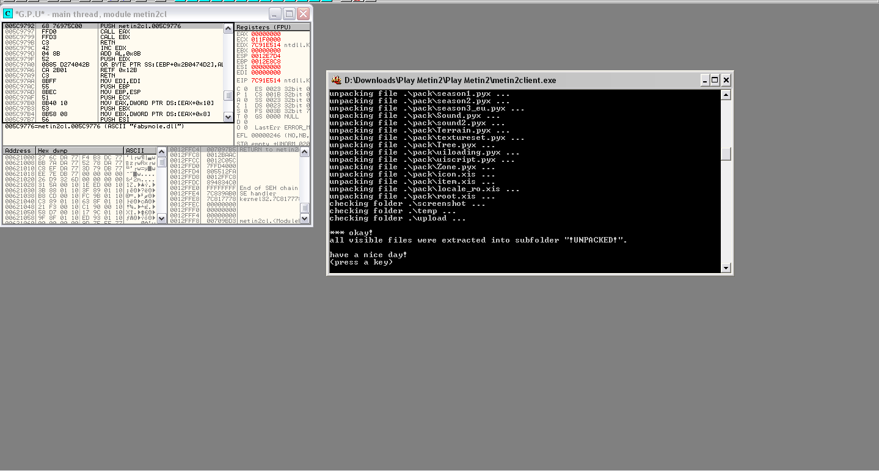This screenshot has height=471, width=879.
Task: Click the '*** okay!' console line
Action: coord(351,233)
